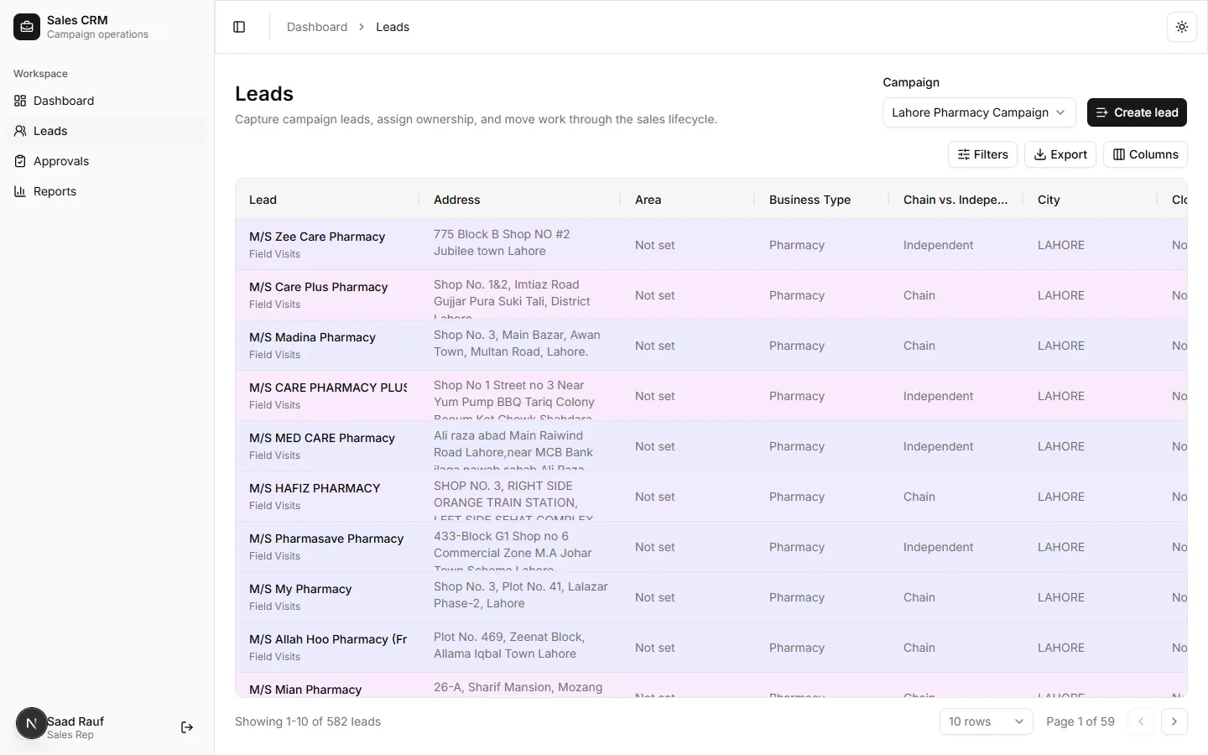Click Pharmacy type in HAFIZ PHARMACY row

[x=797, y=497]
